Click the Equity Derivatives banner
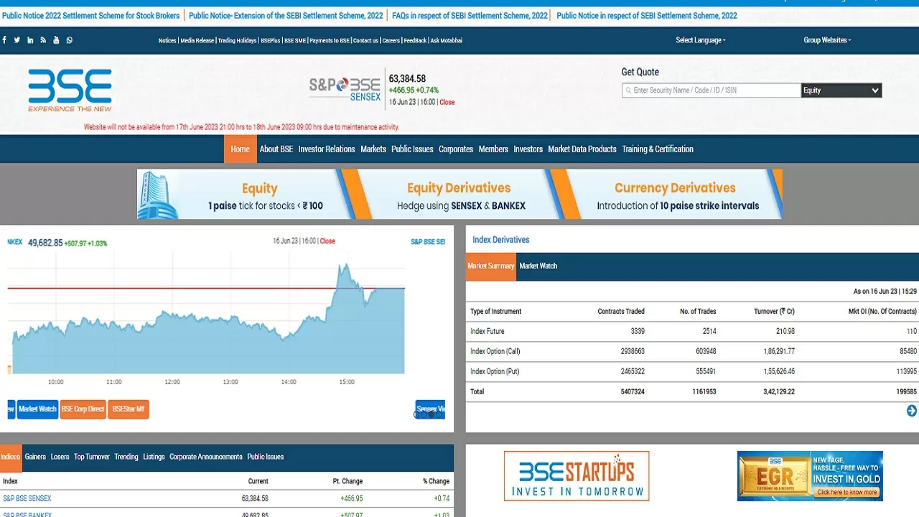The image size is (919, 517). coord(459,195)
